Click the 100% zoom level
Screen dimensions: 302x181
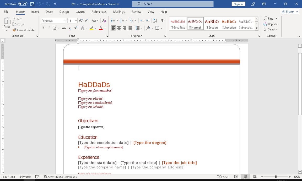tap(297, 177)
